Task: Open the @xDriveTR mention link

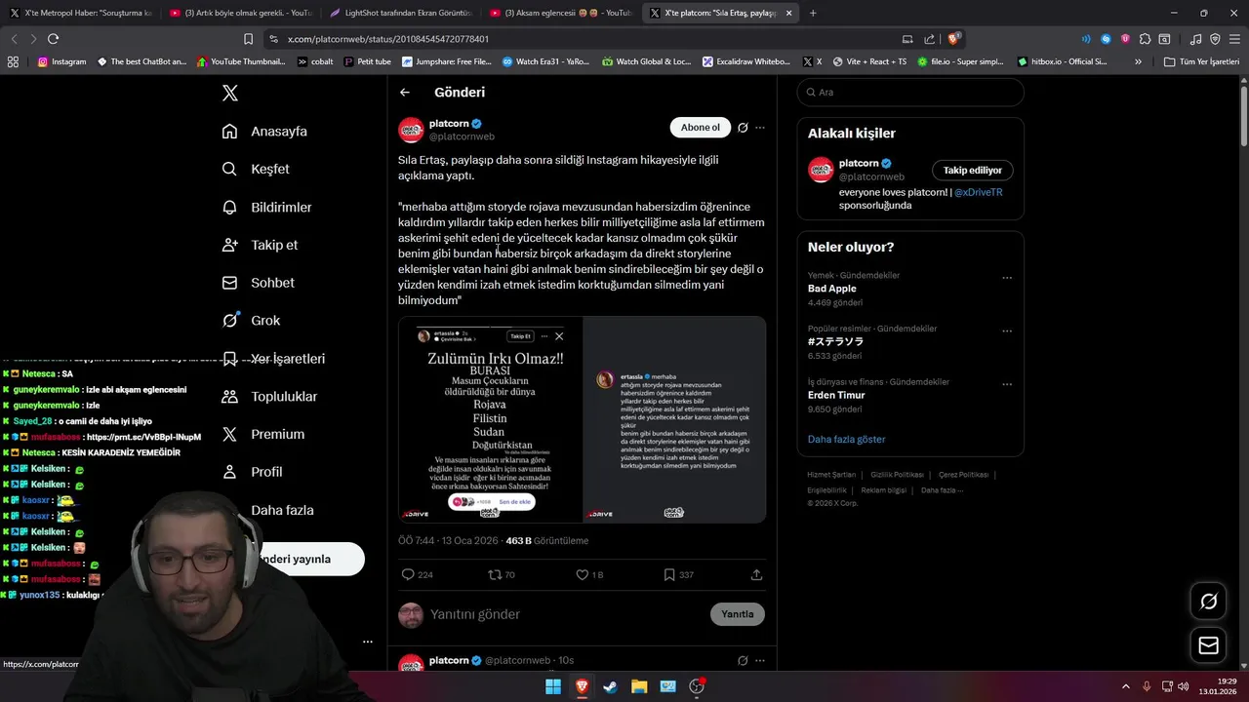Action: tap(978, 192)
